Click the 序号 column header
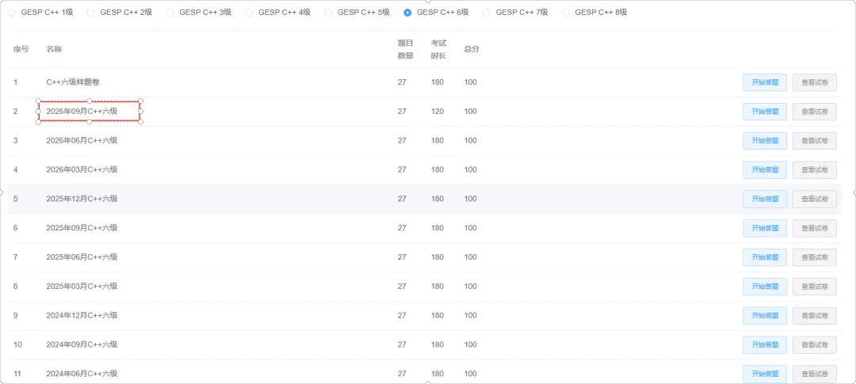856x384 pixels. 21,49
